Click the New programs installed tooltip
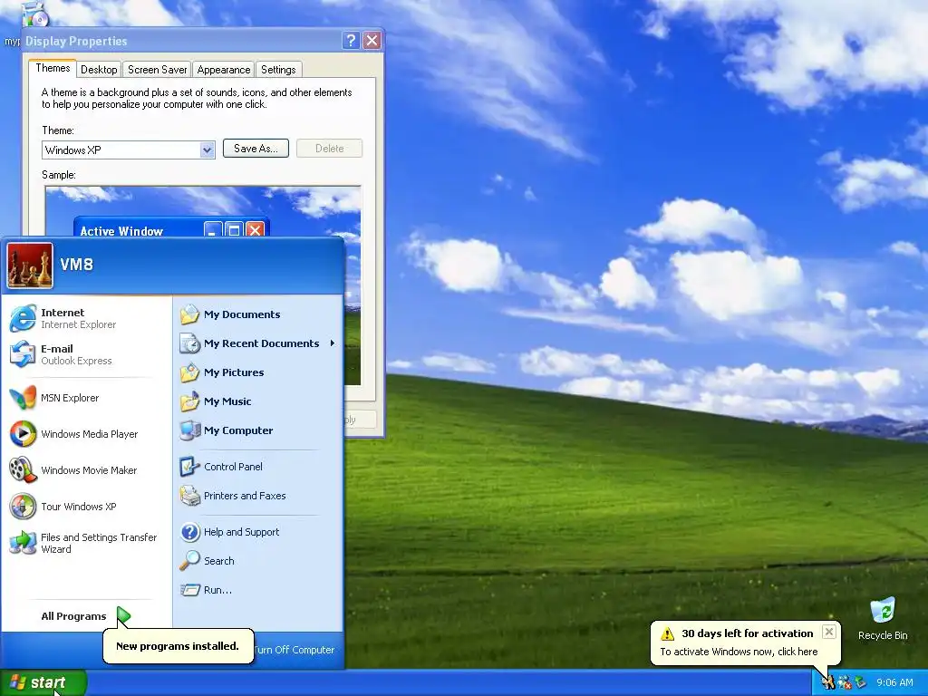The width and height of the screenshot is (928, 696). 178,645
